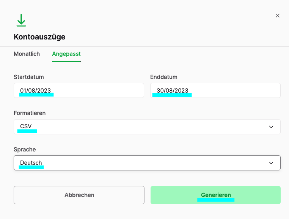Click the Startdatum label text
The width and height of the screenshot is (289, 219).
coord(29,77)
